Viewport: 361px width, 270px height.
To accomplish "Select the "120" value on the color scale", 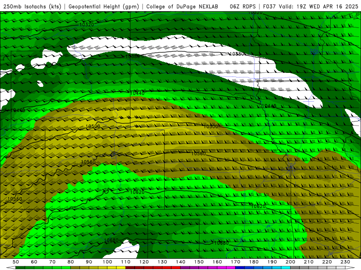I will pos(144,262).
